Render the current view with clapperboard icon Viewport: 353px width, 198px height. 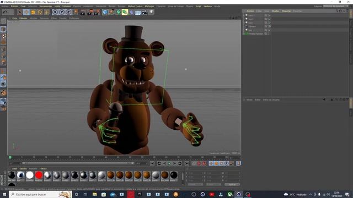tap(83, 12)
